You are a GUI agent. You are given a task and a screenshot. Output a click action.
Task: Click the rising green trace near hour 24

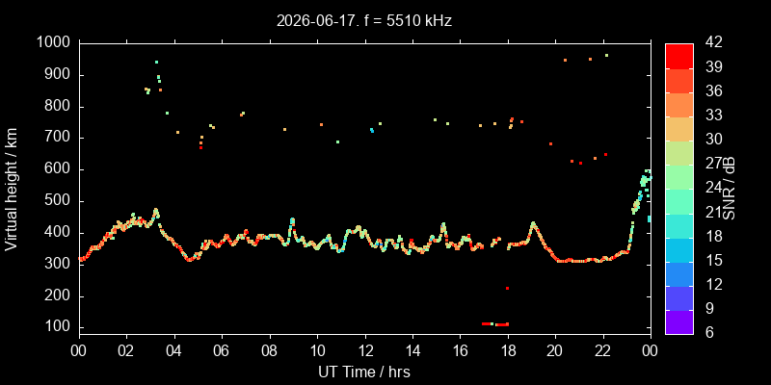639,194
